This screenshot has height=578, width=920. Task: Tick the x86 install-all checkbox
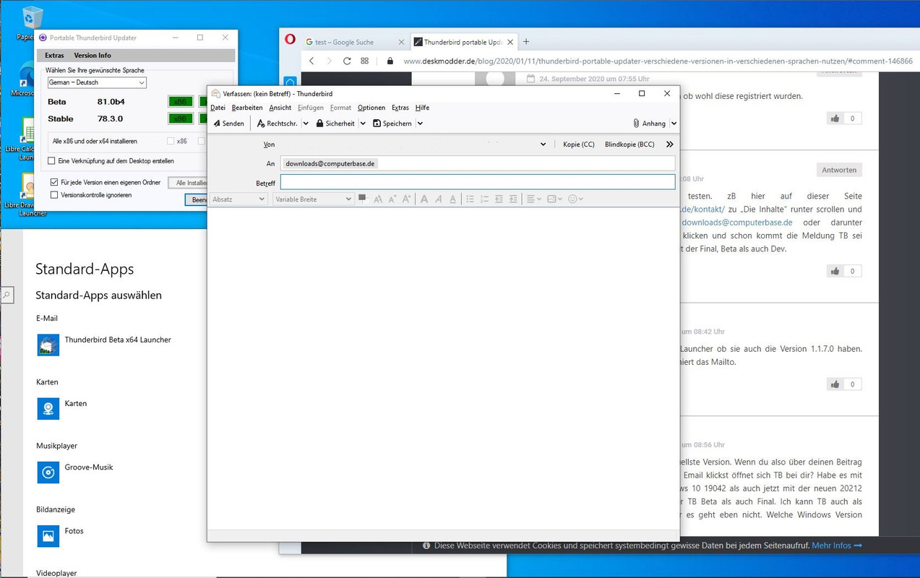pos(171,142)
